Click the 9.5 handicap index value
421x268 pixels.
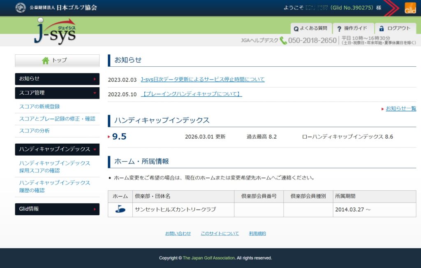tap(119, 137)
